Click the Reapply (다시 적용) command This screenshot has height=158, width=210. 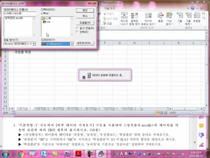110,18
